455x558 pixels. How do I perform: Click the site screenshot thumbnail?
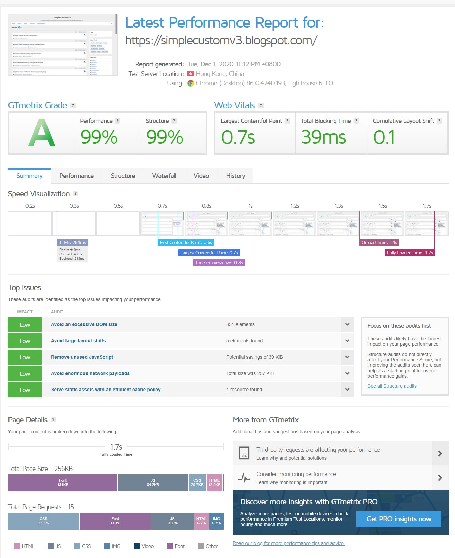coord(63,45)
